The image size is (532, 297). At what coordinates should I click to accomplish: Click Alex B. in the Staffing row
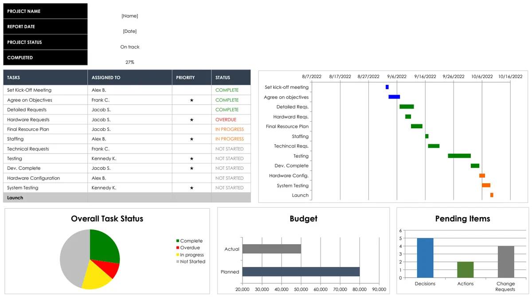(x=99, y=139)
